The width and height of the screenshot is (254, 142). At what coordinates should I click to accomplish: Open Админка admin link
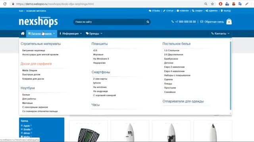[212, 11]
